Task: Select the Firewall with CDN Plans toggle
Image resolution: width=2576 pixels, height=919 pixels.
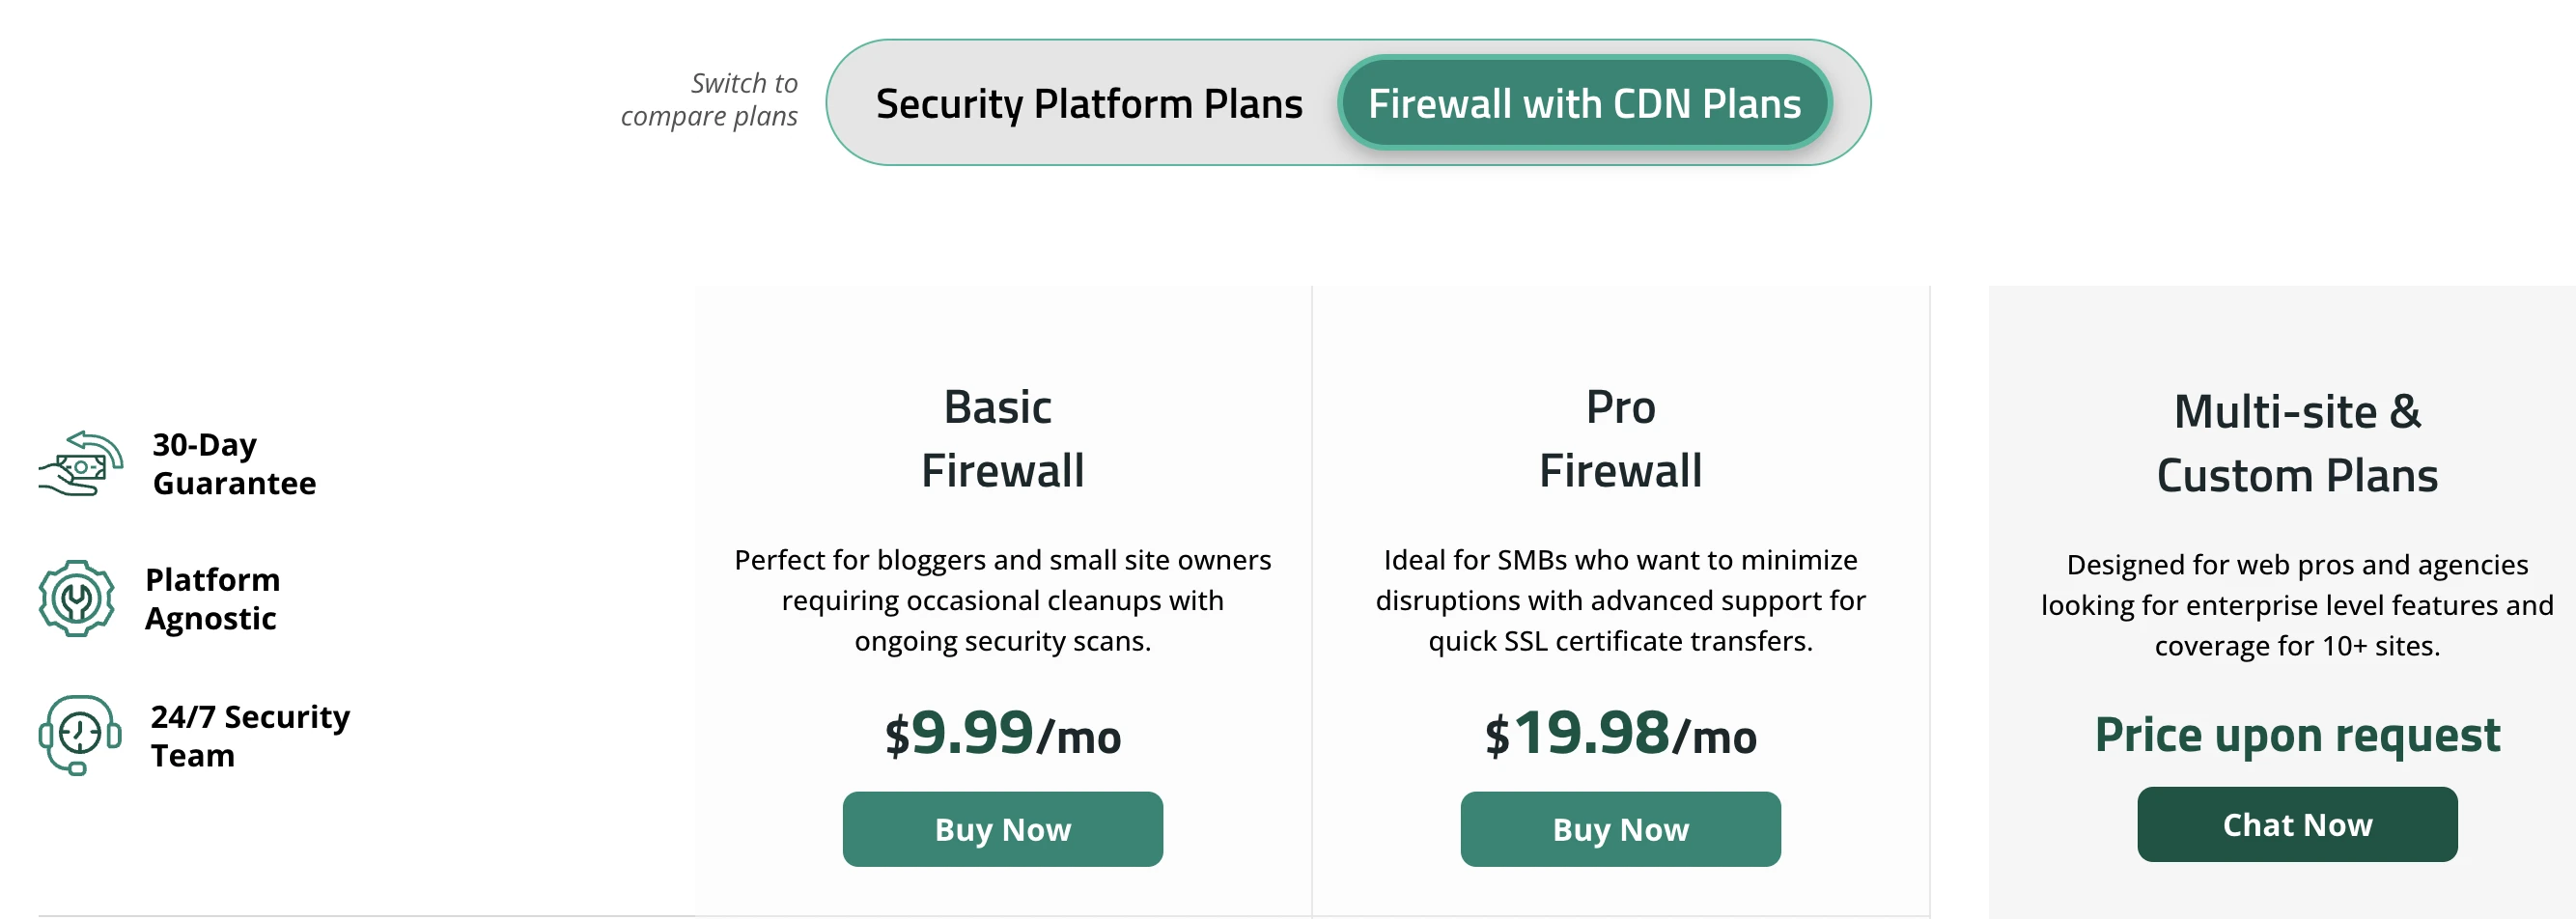Action: (x=1584, y=103)
